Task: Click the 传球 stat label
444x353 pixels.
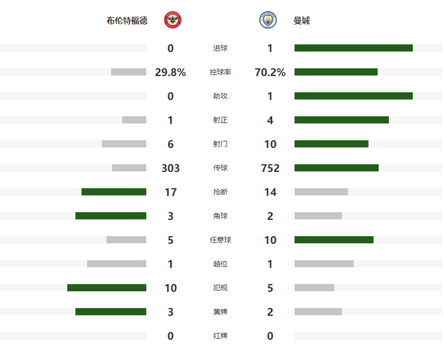Action: coord(220,168)
